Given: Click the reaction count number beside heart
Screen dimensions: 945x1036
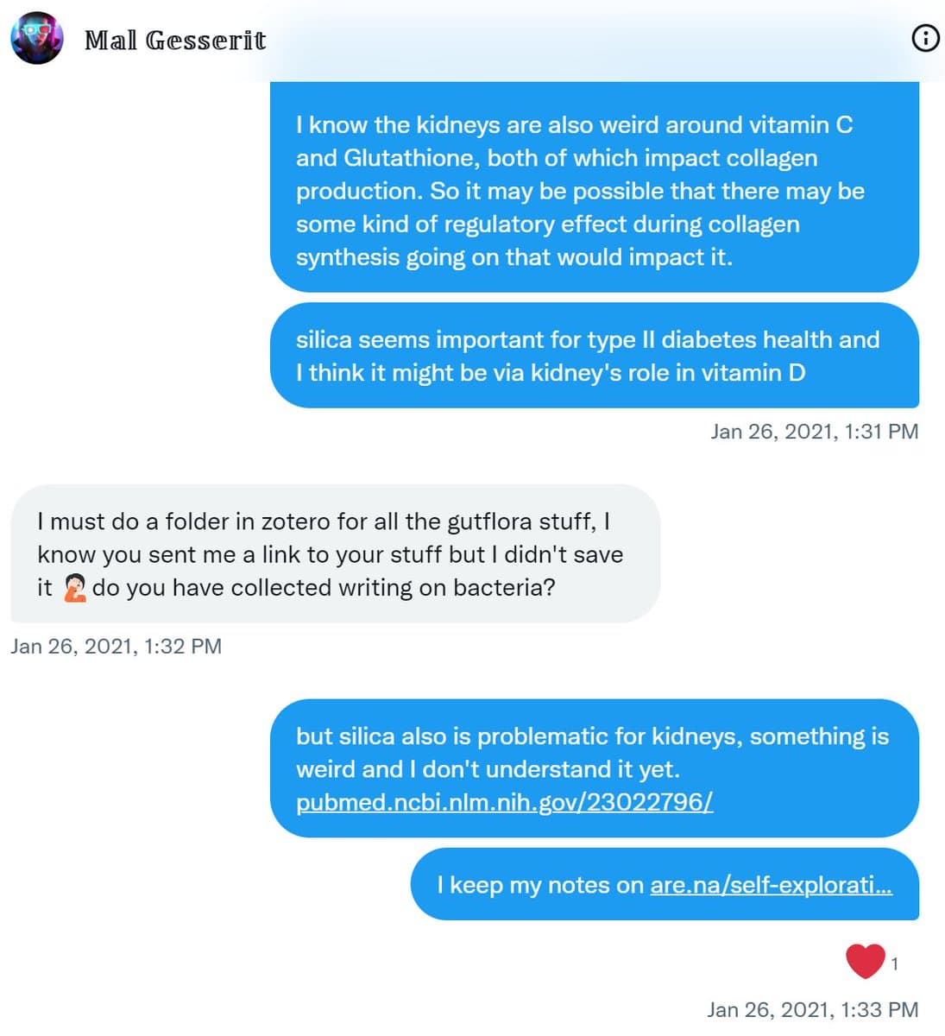Looking at the screenshot, I should click(895, 963).
